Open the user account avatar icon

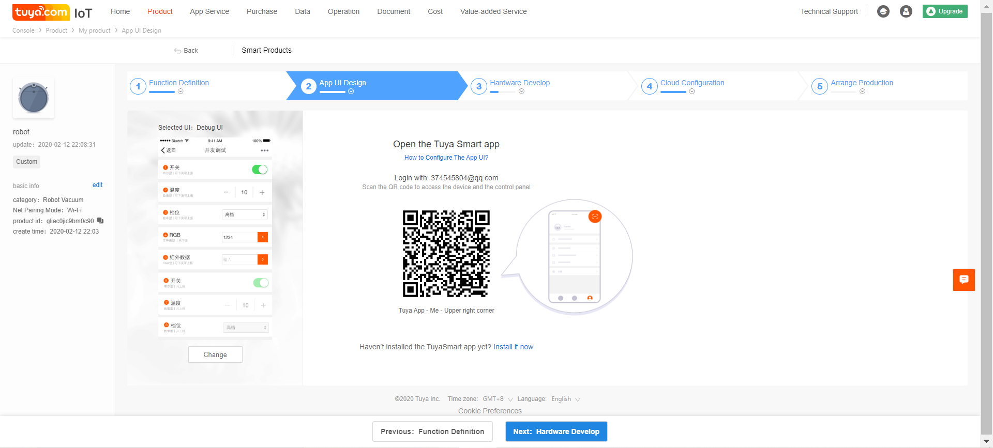click(906, 11)
